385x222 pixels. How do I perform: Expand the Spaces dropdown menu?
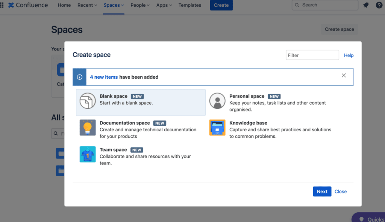[114, 5]
